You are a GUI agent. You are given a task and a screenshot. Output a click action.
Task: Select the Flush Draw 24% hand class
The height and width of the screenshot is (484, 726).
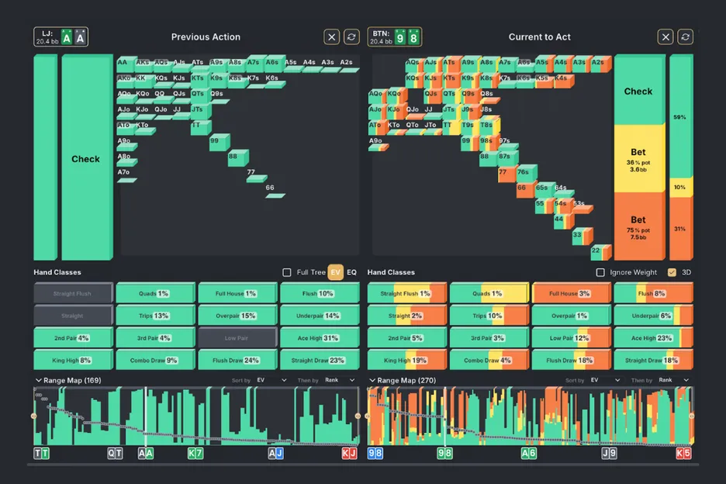pyautogui.click(x=237, y=360)
